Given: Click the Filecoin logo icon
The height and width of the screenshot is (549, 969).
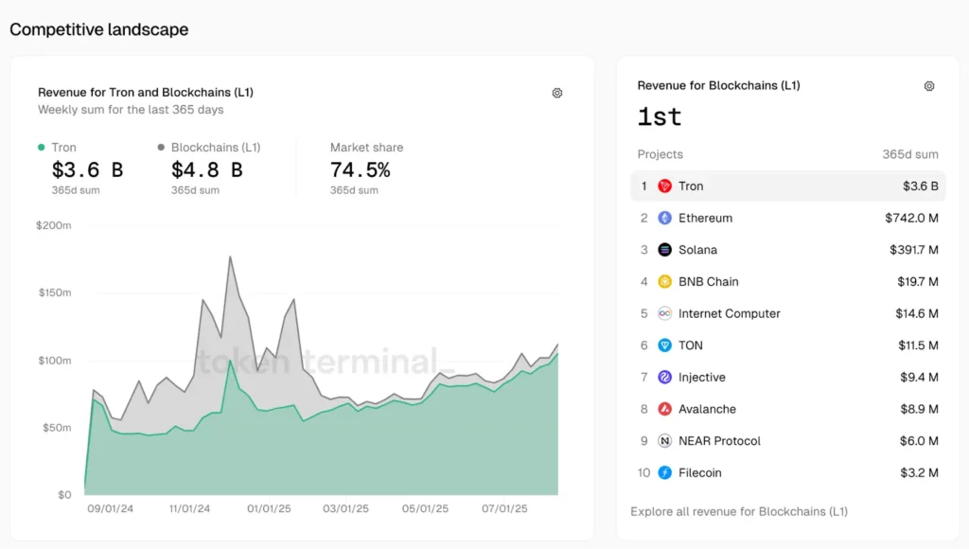Looking at the screenshot, I should tap(664, 473).
